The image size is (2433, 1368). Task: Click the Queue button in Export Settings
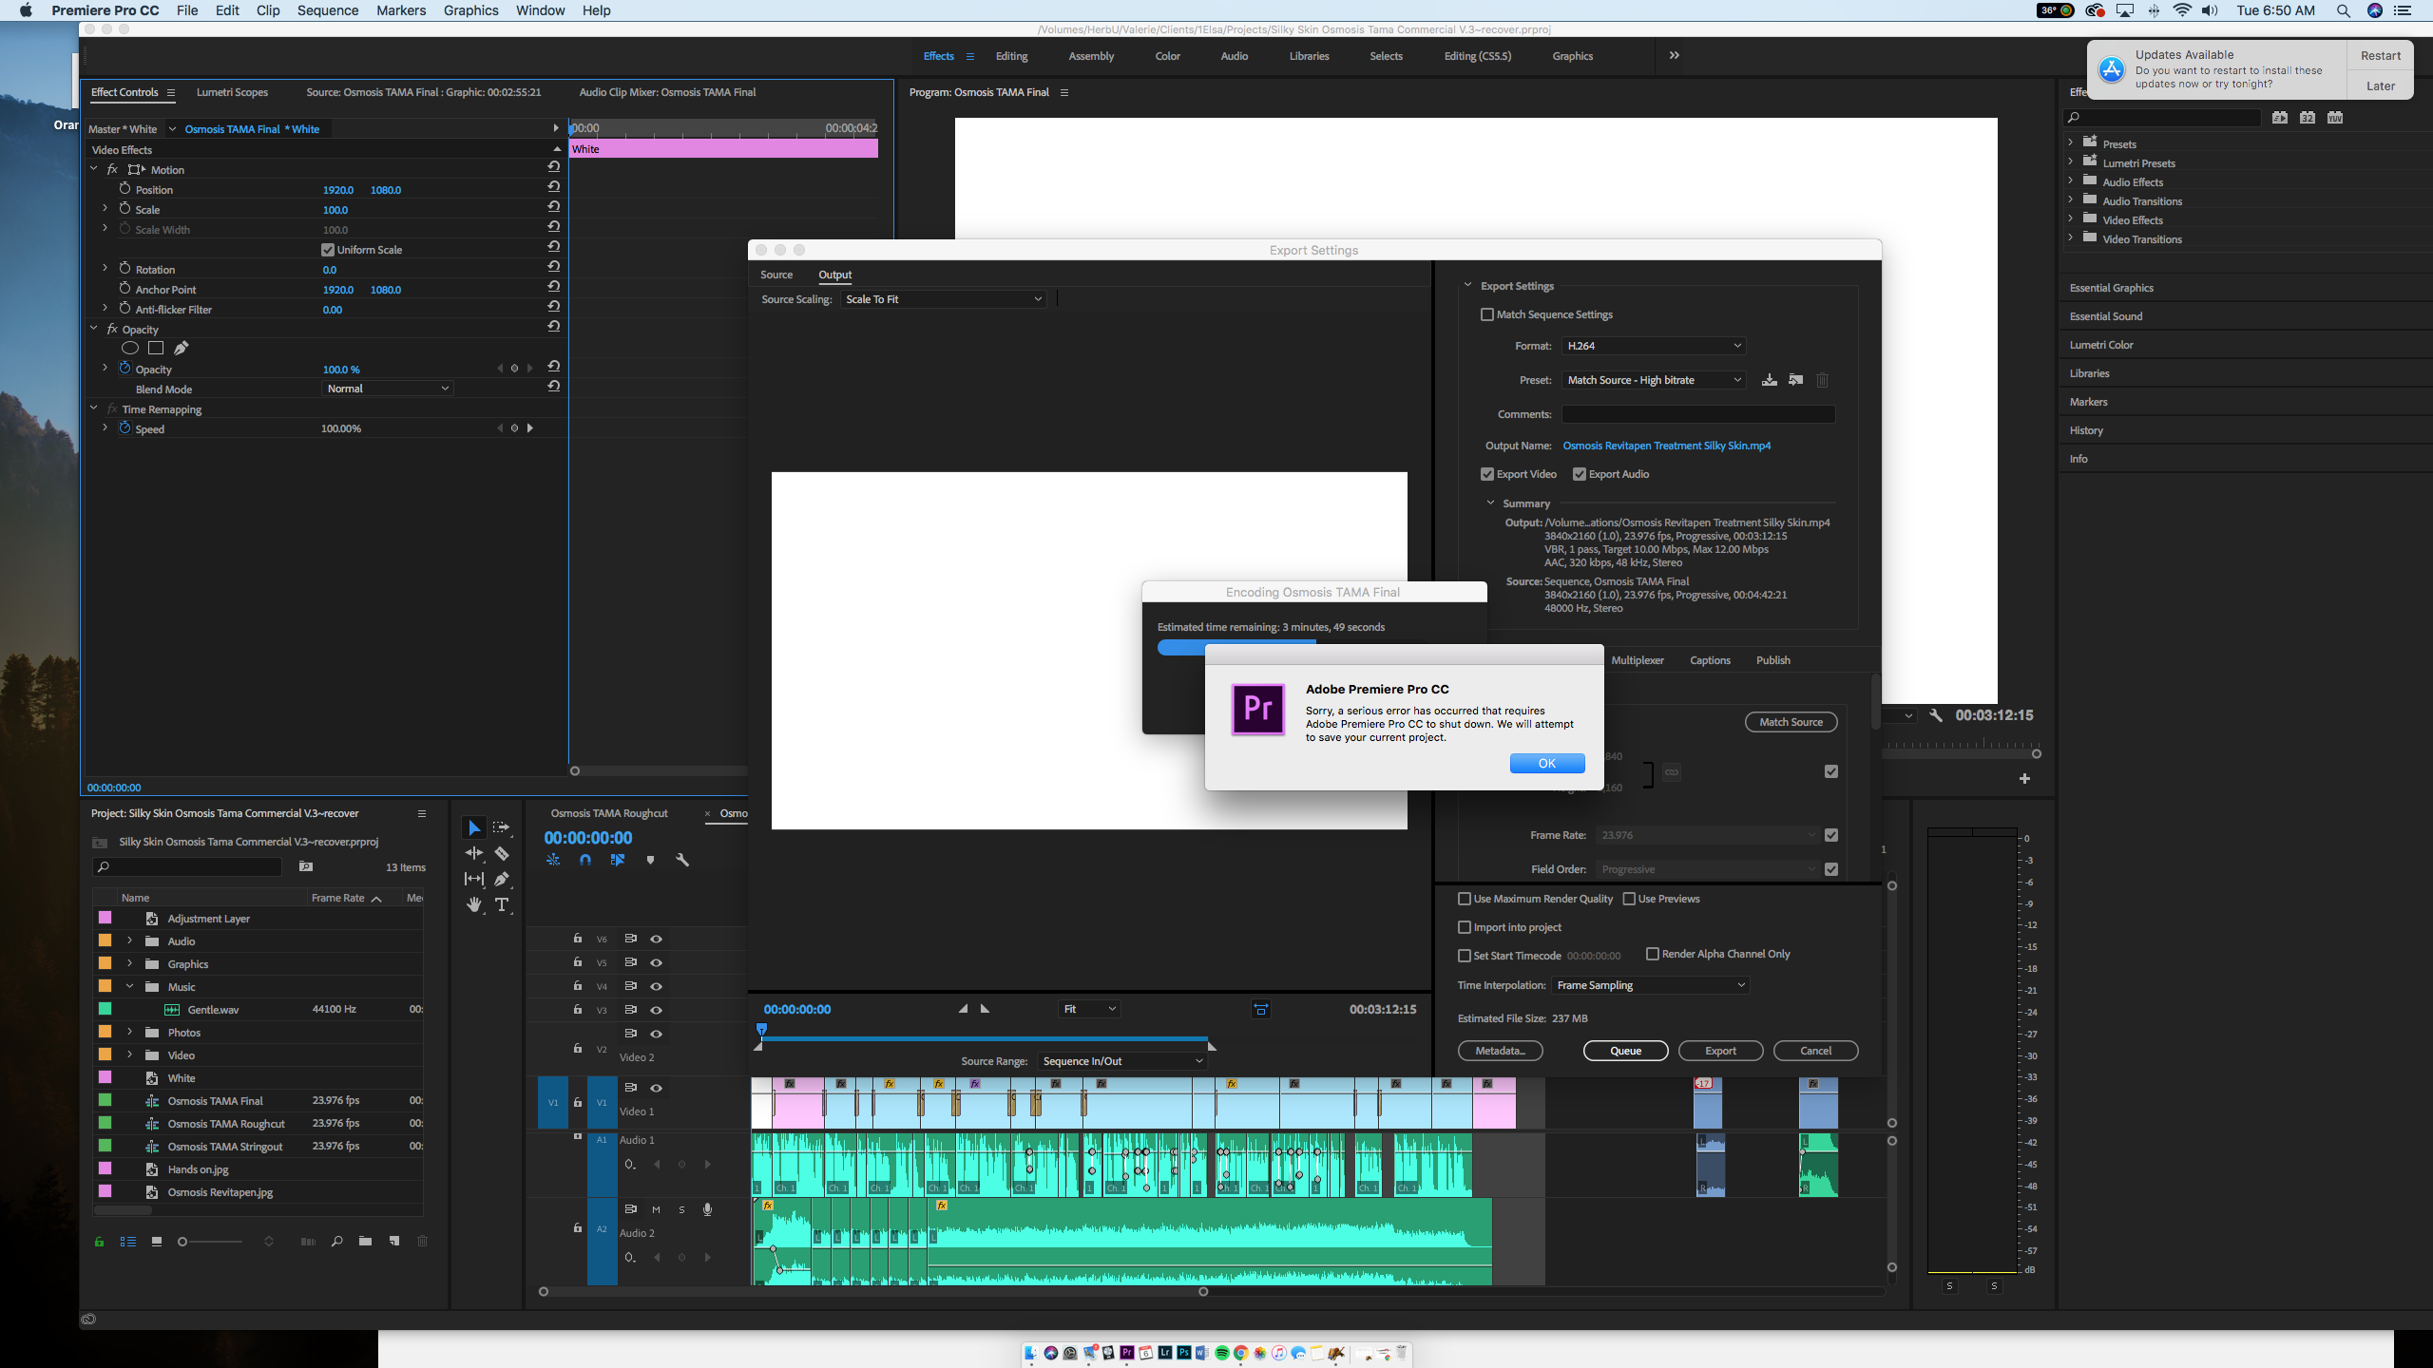(1624, 1051)
